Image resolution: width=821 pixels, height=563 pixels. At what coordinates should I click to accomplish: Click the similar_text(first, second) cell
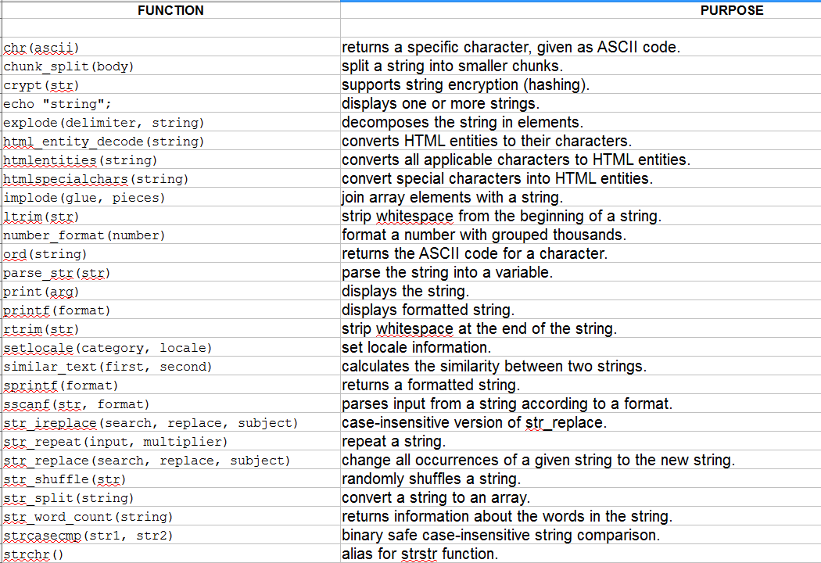click(108, 367)
